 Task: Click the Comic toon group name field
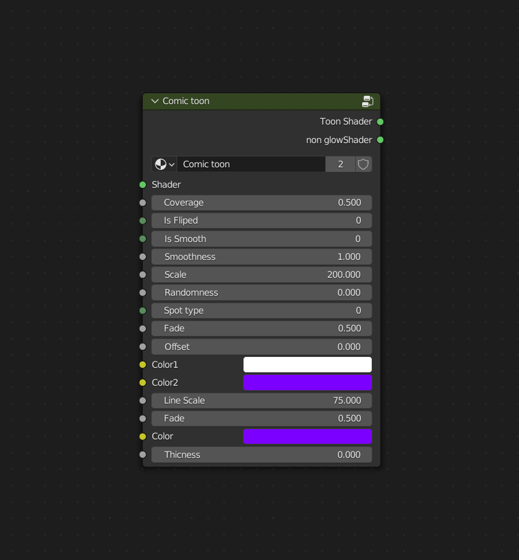point(251,164)
